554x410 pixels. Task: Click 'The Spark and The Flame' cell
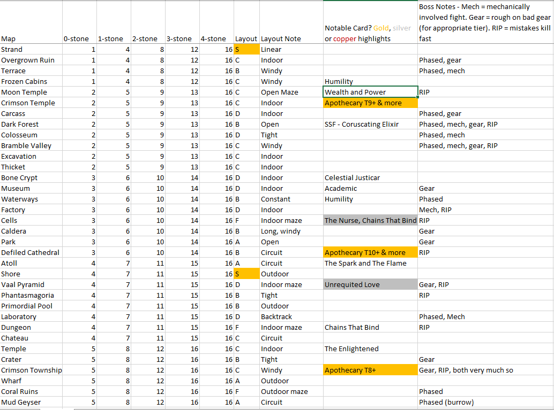pos(370,263)
